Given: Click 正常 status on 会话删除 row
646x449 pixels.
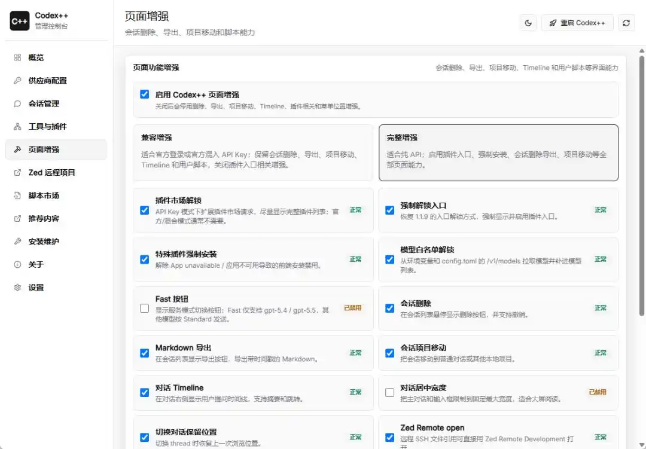Looking at the screenshot, I should pos(601,308).
